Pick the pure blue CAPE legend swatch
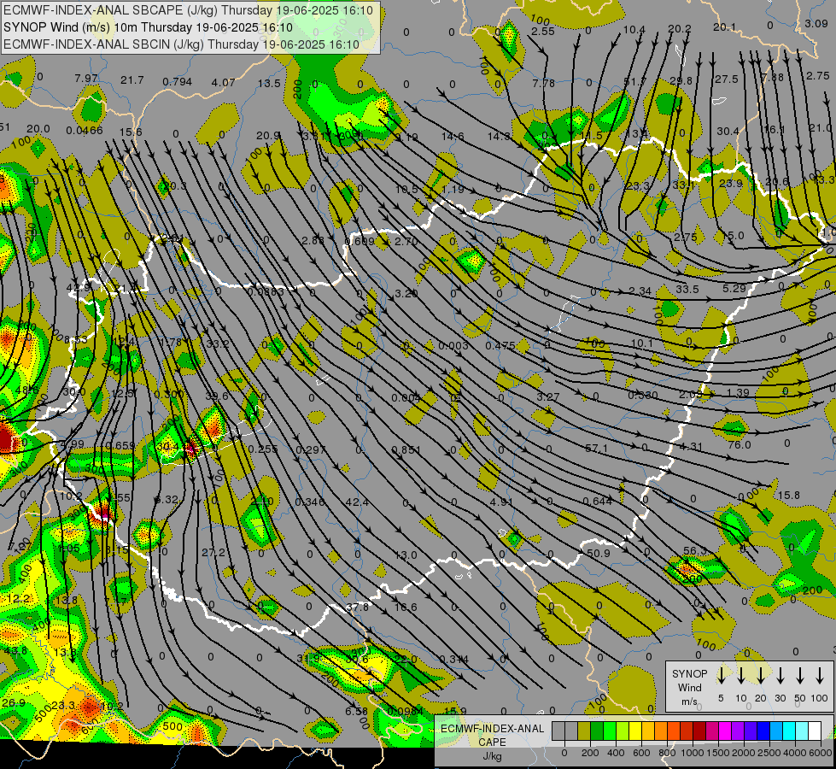Screen dimensions: 836x769 [763, 731]
